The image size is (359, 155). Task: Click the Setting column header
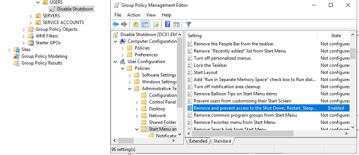251,36
